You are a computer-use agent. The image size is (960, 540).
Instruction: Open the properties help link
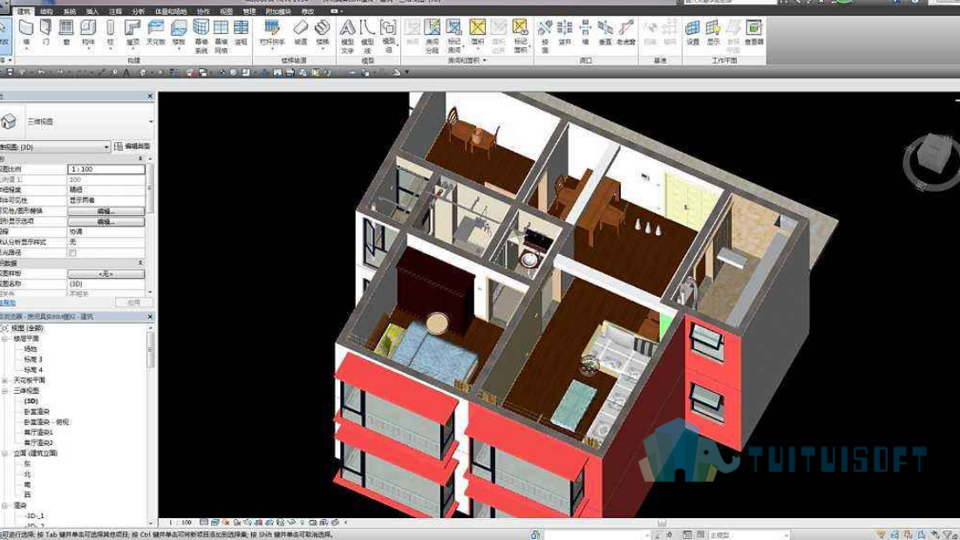7,303
